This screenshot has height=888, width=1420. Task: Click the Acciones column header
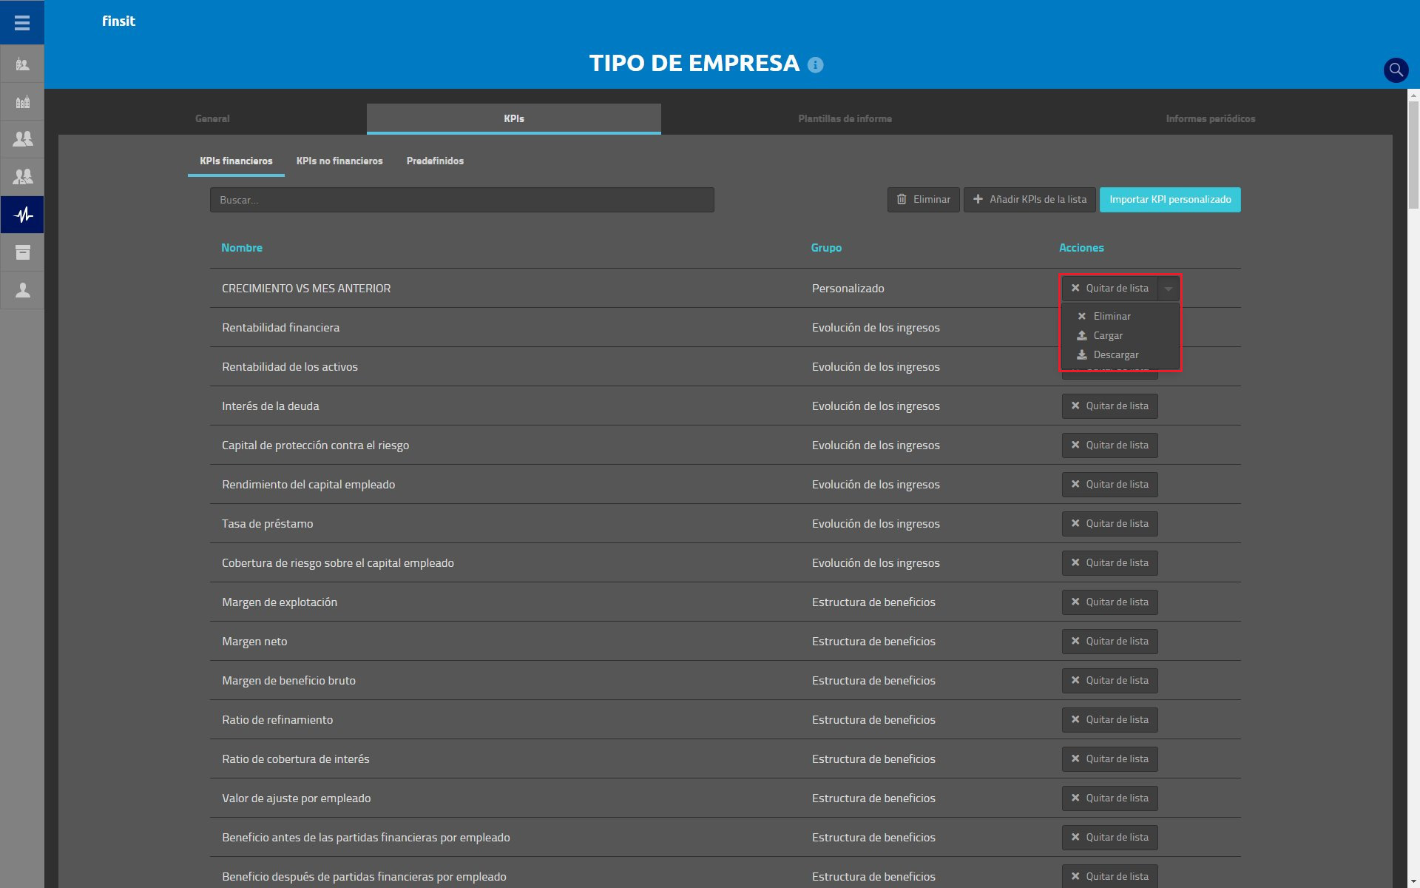(1081, 248)
